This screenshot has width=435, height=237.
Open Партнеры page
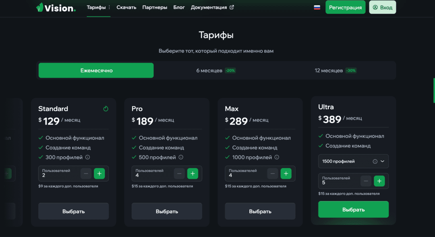tap(155, 7)
